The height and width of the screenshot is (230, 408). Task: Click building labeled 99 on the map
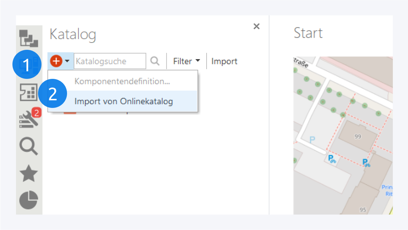pyautogui.click(x=357, y=136)
